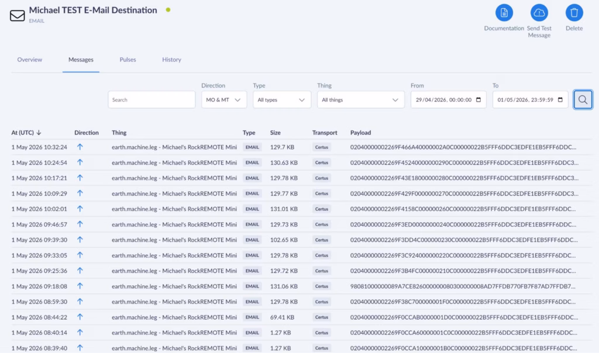This screenshot has width=599, height=353.
Task: Click into the Search input field
Action: (152, 99)
